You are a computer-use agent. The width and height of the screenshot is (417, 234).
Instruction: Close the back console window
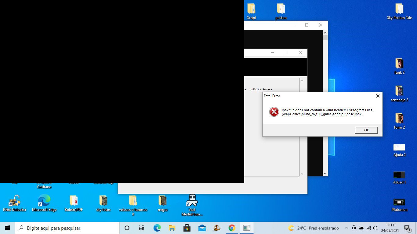pos(321,25)
